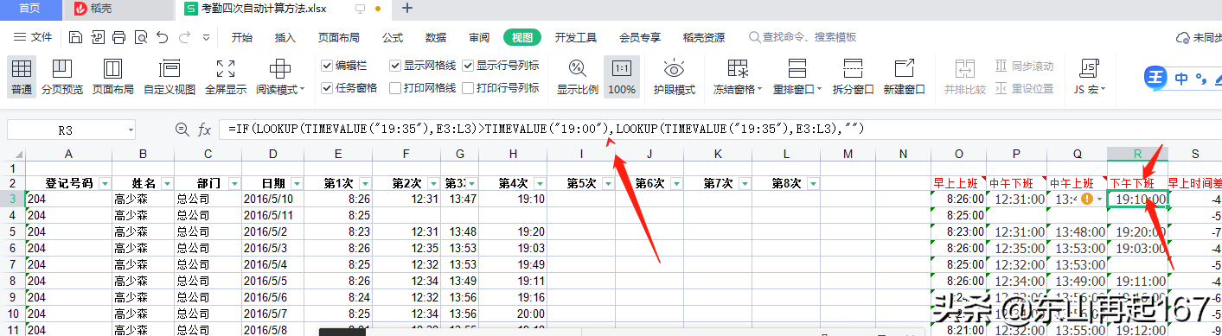Switch to the 开始 ribbon tab
1222x336 pixels.
pyautogui.click(x=242, y=37)
